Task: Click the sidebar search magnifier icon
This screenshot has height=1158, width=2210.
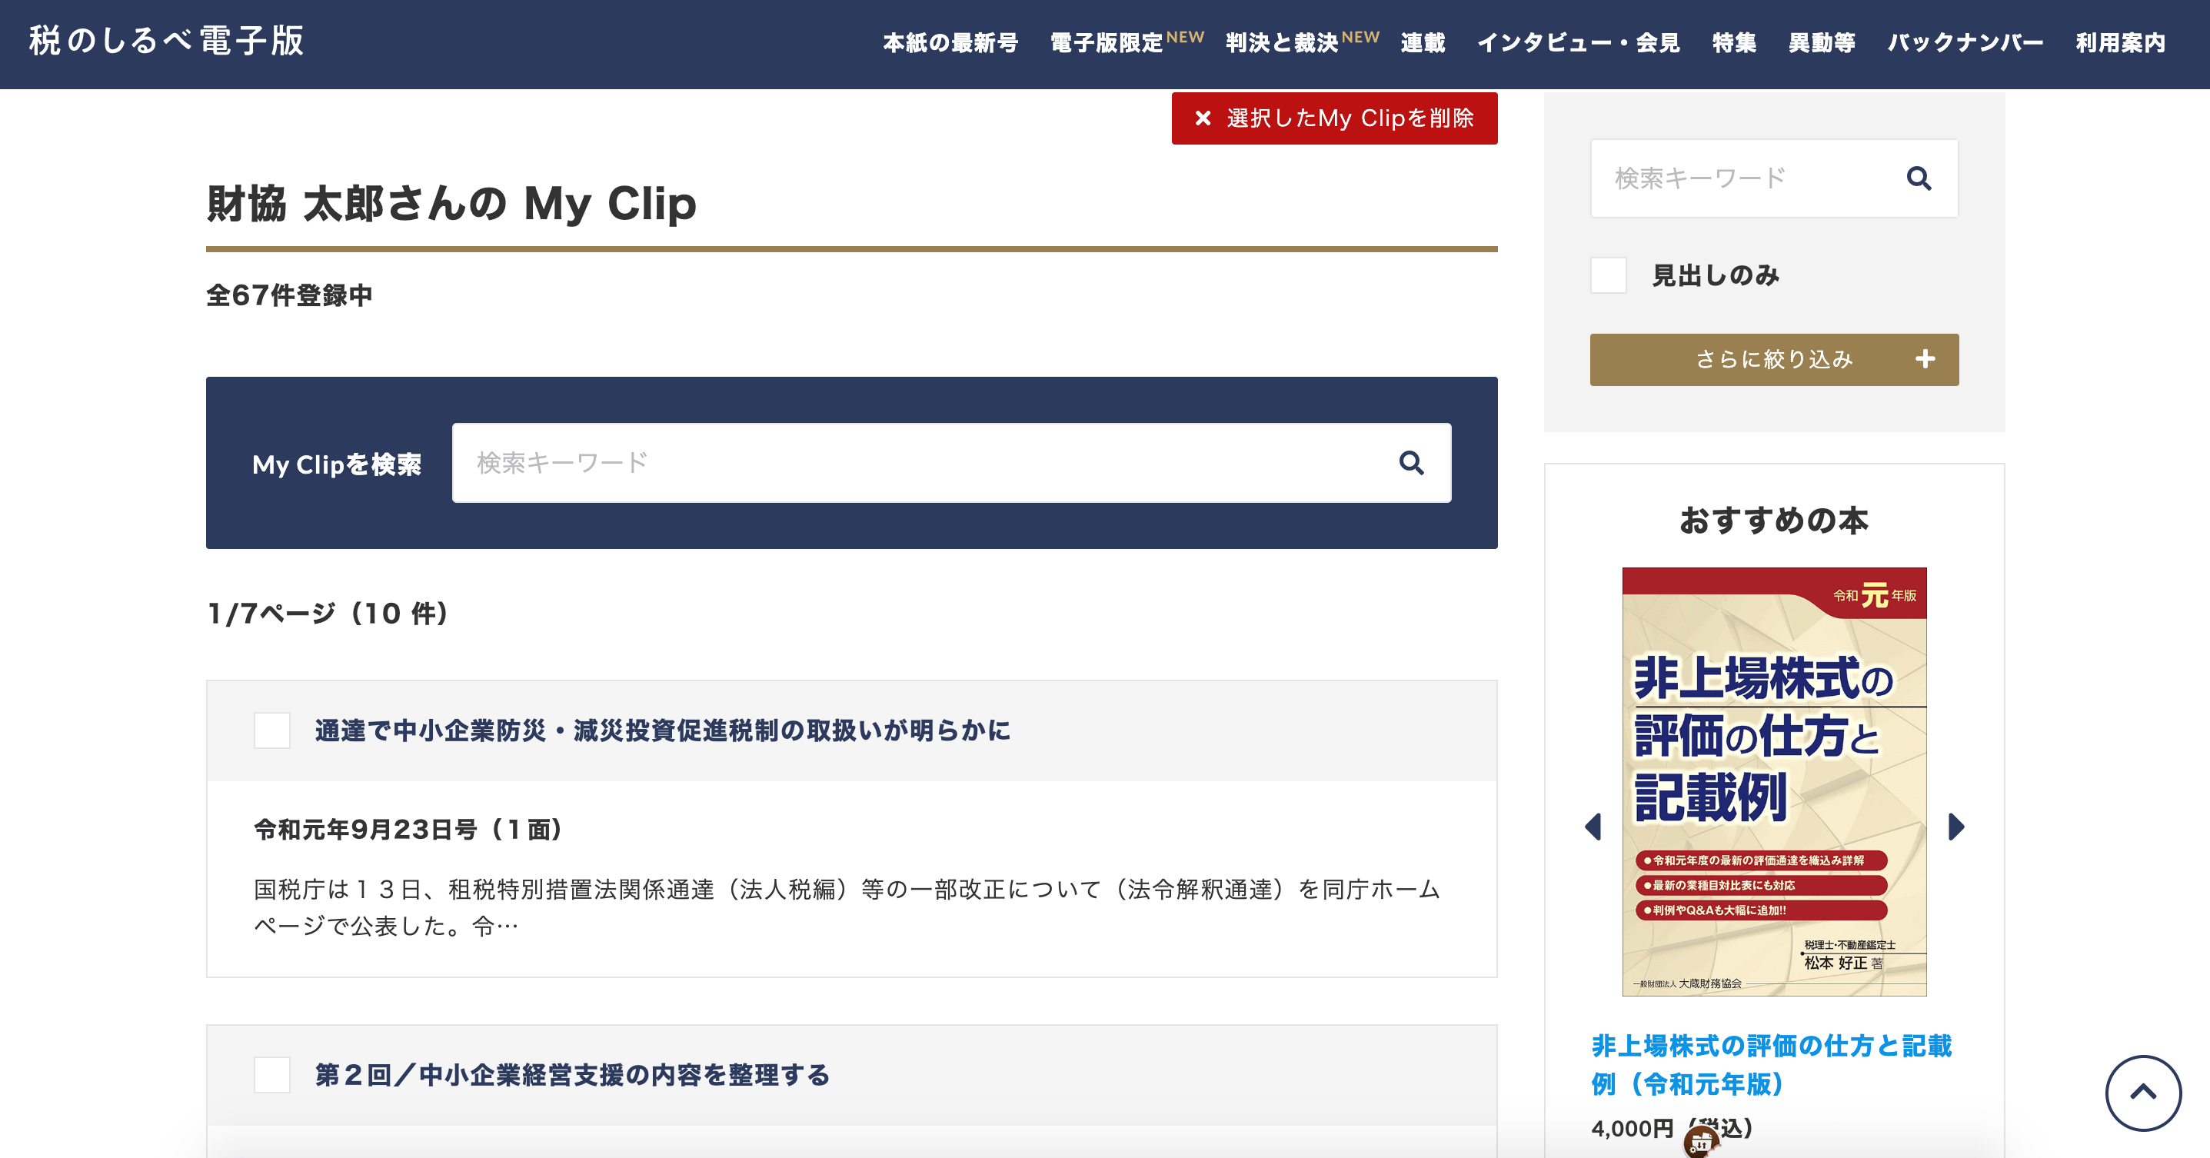Action: tap(1919, 178)
